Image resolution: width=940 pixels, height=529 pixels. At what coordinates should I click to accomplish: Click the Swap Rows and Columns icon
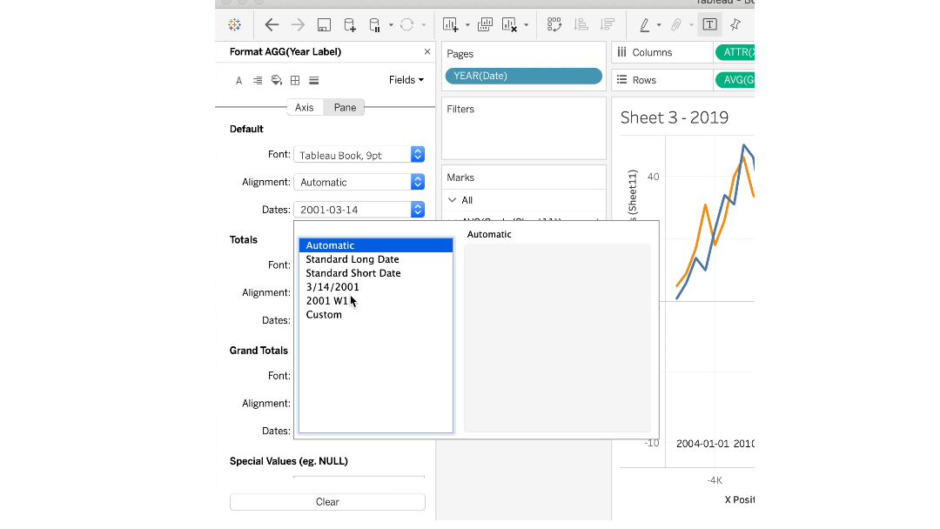(x=554, y=24)
